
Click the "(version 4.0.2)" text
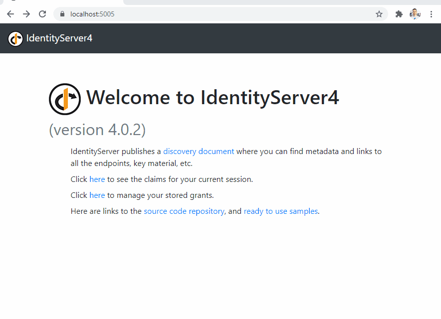[97, 130]
